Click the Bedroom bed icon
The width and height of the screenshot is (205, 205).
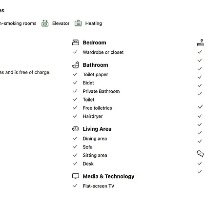pos(76,42)
